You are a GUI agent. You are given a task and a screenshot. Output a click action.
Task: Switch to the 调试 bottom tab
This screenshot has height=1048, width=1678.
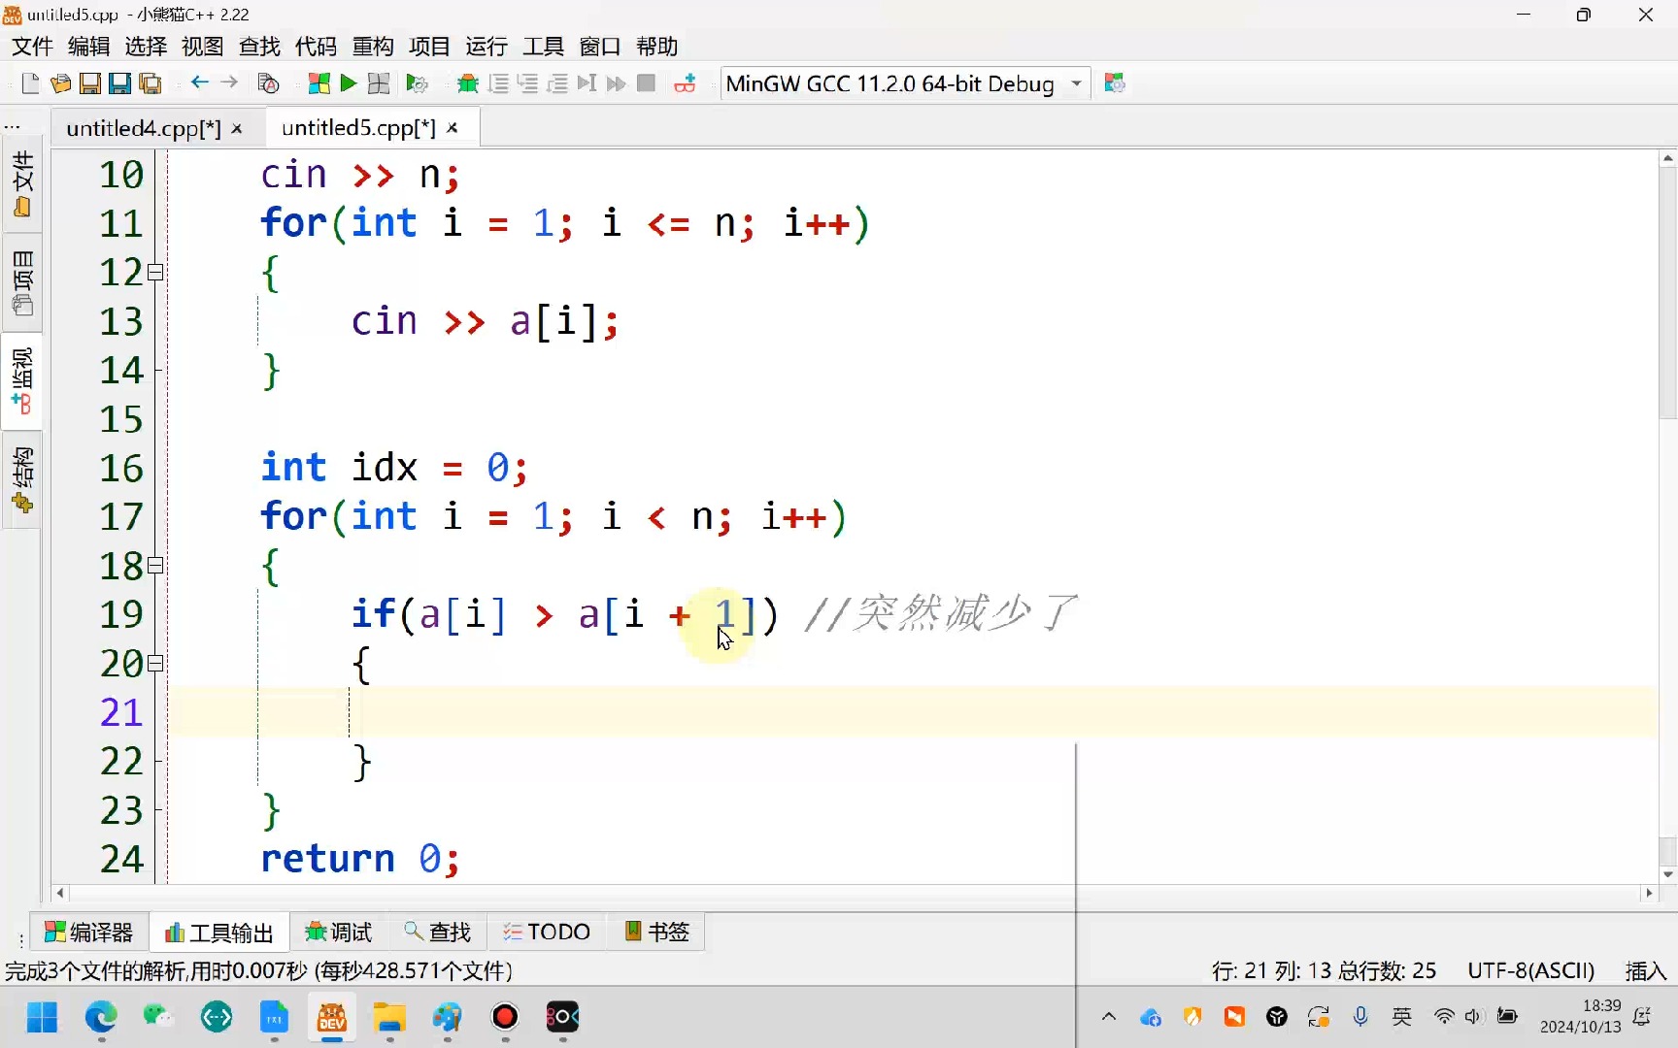tap(339, 933)
